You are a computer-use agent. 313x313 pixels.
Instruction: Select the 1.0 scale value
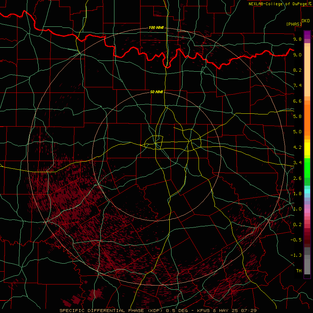297,209
